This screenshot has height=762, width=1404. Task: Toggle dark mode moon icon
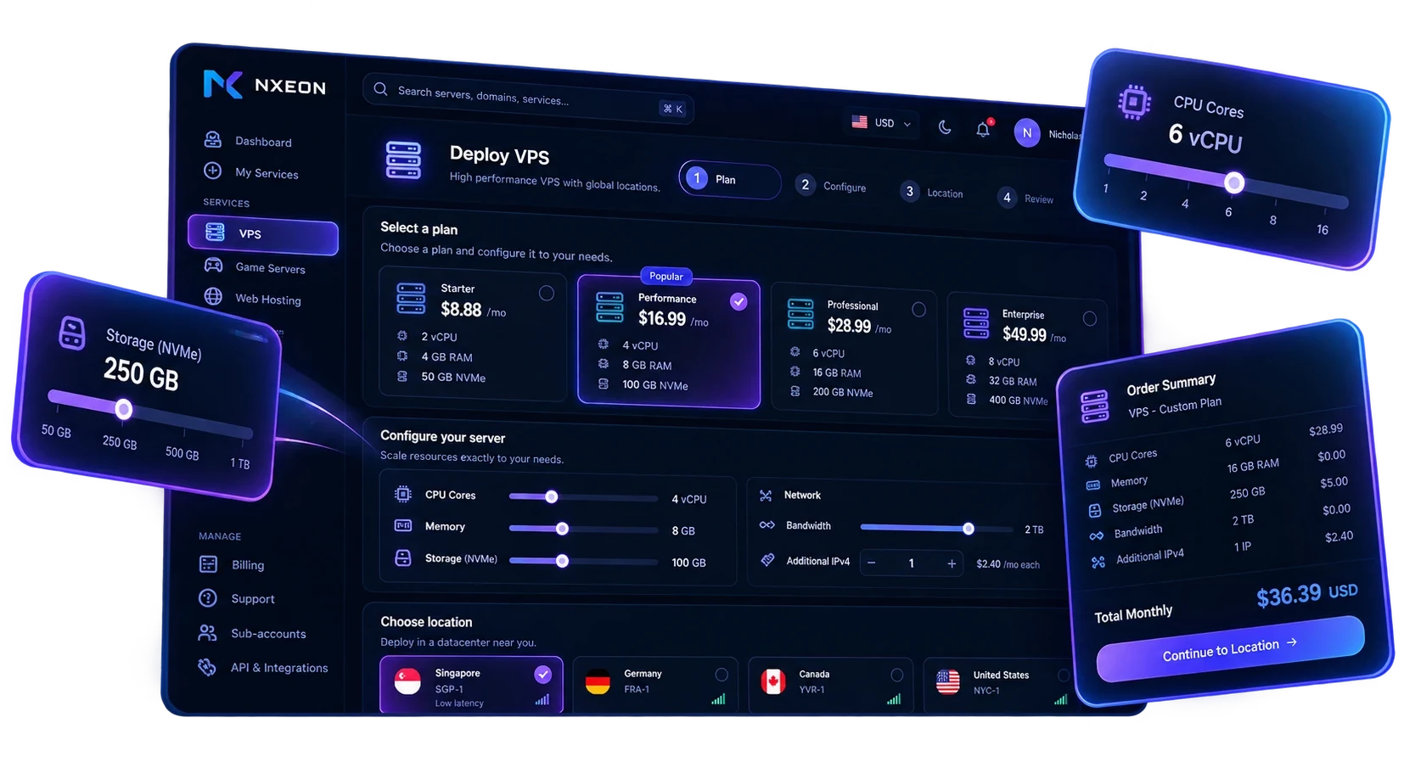(x=945, y=127)
